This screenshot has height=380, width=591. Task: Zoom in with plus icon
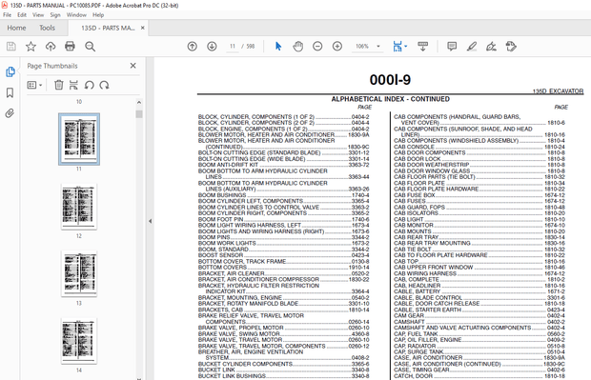click(337, 47)
